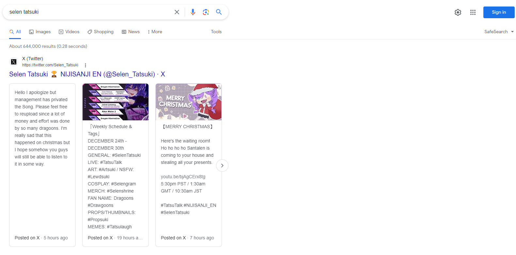Show next tweets in the carousel
The image size is (516, 255).
[x=222, y=166]
